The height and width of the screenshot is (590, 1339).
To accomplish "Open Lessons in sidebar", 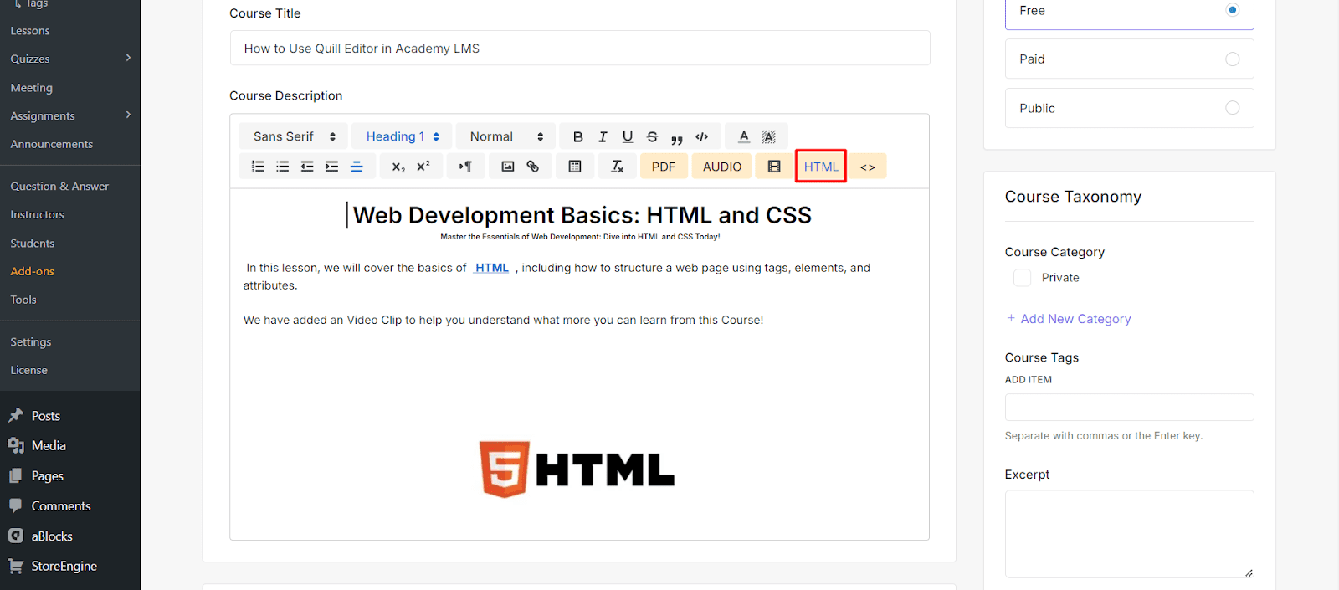I will tap(30, 31).
